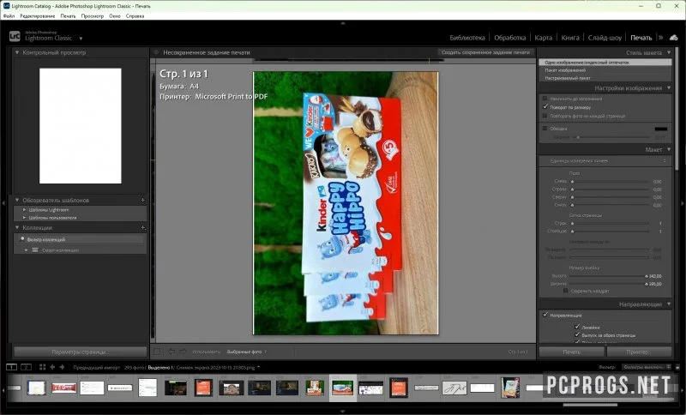
Task: Open 'Фильтры выключены' filter dropdown
Action: click(x=647, y=367)
